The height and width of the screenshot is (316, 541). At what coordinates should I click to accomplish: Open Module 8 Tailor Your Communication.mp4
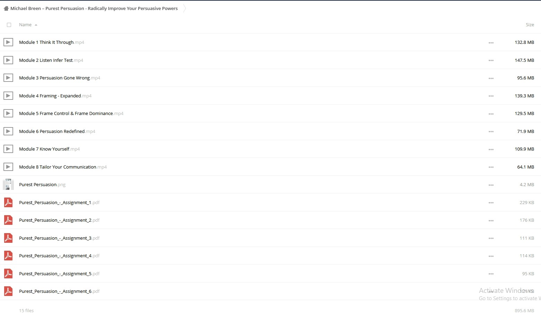tap(63, 167)
